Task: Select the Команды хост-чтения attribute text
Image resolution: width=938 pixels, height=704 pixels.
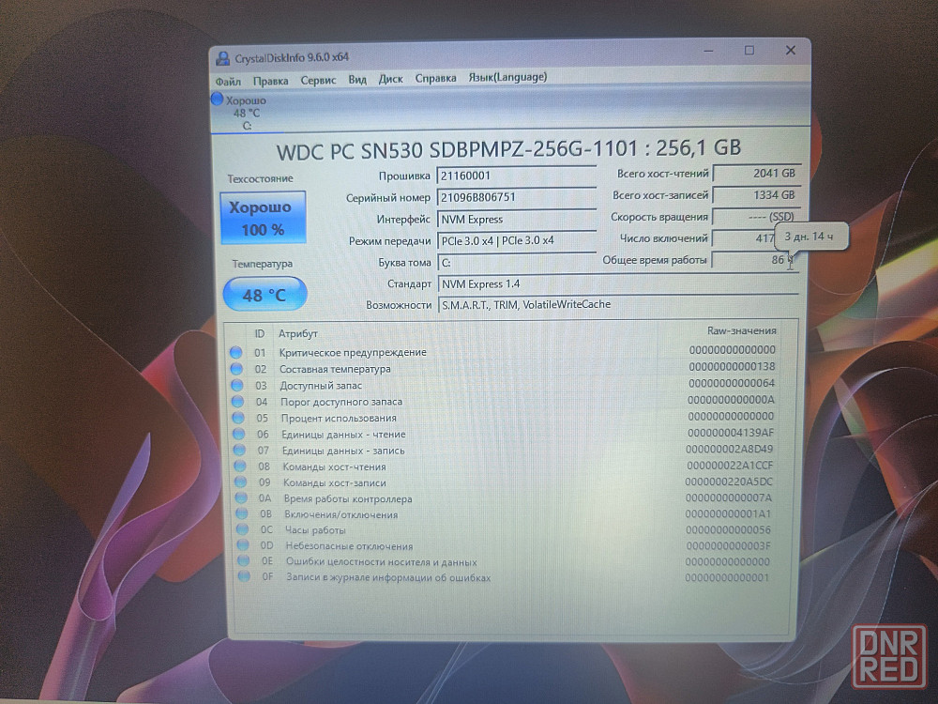Action: pyautogui.click(x=335, y=467)
